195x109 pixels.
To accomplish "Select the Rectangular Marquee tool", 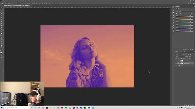I will (x=2, y=9).
